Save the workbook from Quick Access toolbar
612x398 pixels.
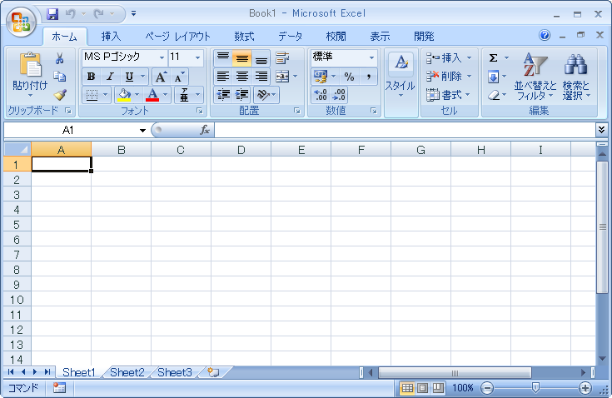pos(52,14)
